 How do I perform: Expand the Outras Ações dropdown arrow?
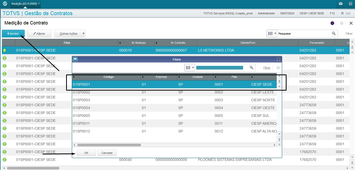point(83,34)
